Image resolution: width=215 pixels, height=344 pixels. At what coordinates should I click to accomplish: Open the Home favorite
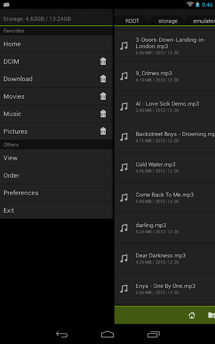[56, 44]
